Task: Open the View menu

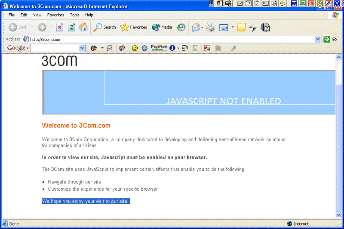Action: click(x=37, y=15)
